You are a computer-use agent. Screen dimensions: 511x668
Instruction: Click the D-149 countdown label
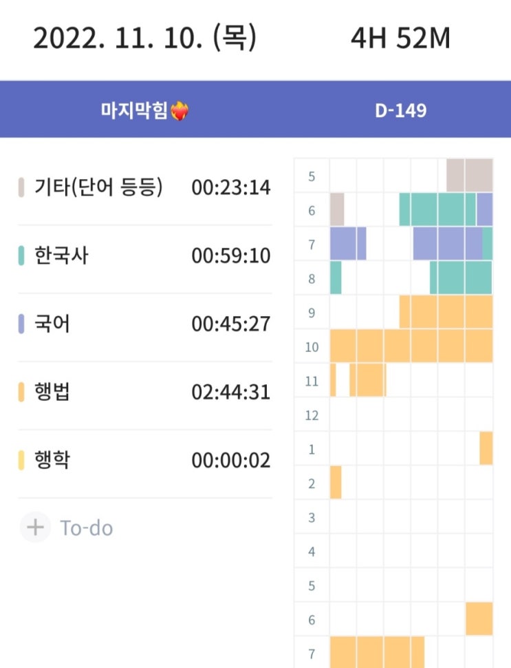[x=400, y=110]
